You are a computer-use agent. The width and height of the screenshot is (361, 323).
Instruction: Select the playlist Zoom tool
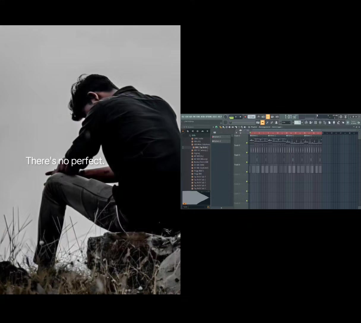click(x=242, y=127)
